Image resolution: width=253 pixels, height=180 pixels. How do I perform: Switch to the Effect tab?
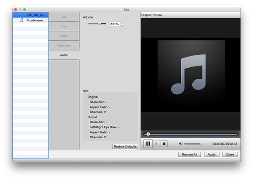pyautogui.click(x=64, y=36)
